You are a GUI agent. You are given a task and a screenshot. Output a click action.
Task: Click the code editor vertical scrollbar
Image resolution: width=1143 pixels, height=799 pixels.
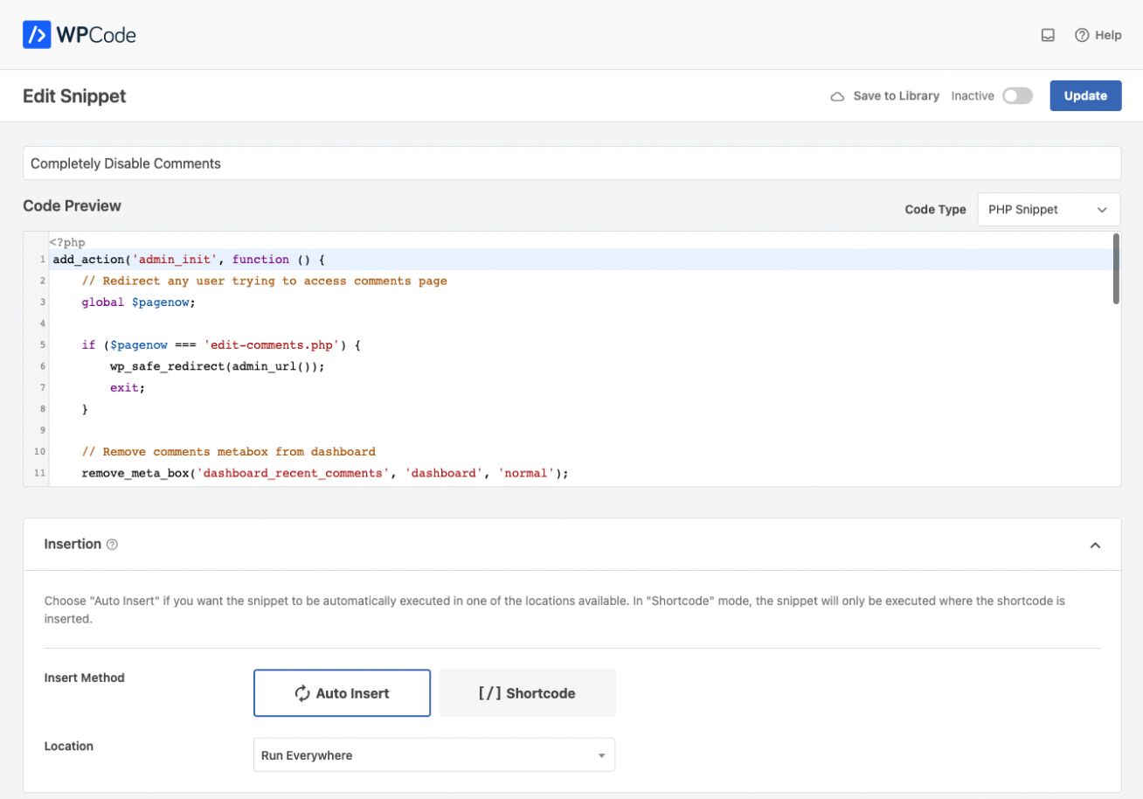(1116, 269)
